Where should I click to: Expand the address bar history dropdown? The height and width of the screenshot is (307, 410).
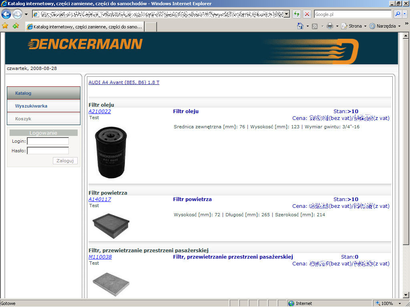click(287, 14)
